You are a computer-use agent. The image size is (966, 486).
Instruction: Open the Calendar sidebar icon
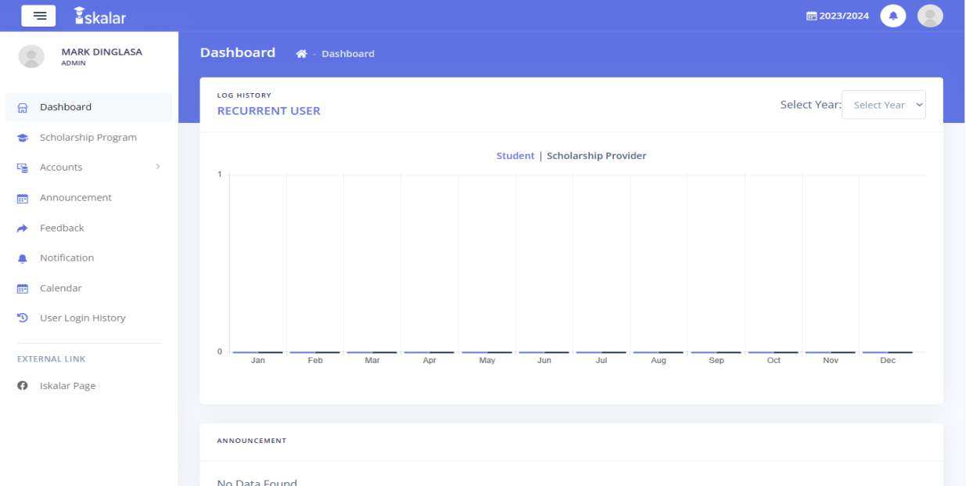point(21,288)
